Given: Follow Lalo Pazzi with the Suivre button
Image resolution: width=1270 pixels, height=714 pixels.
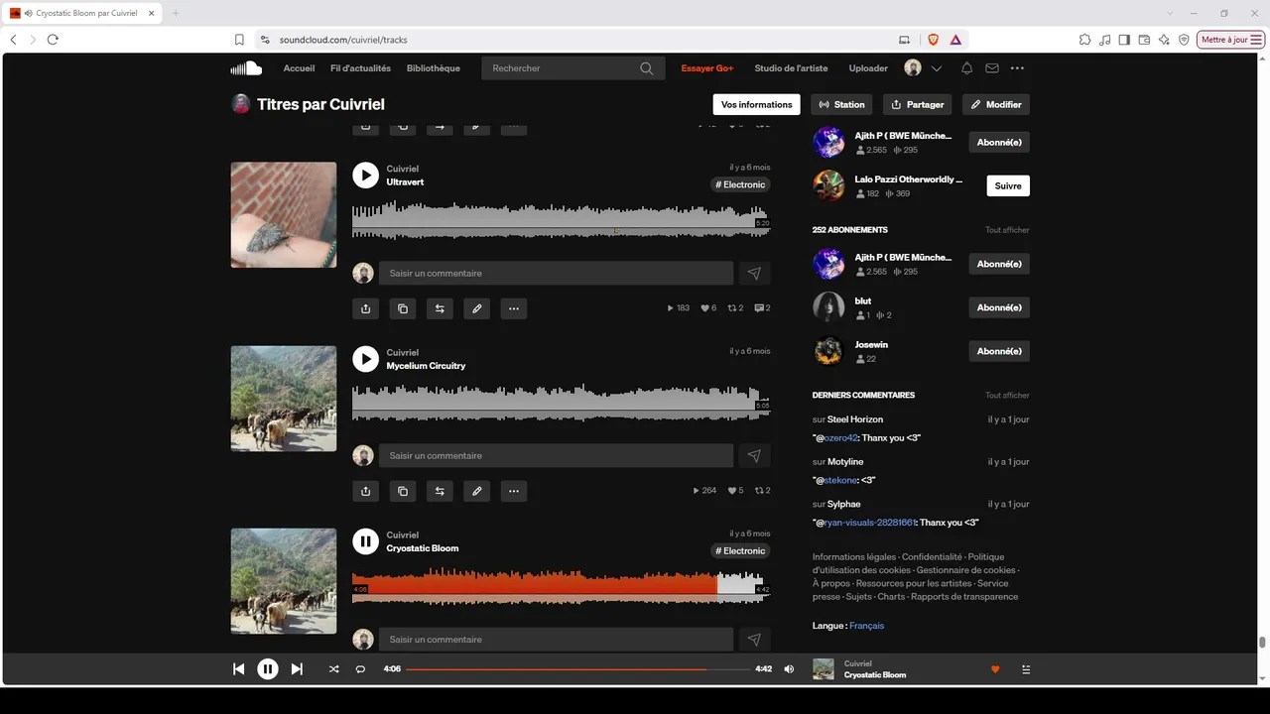Looking at the screenshot, I should pyautogui.click(x=1008, y=185).
